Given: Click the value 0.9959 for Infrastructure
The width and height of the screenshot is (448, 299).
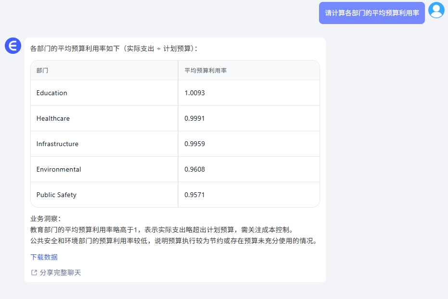Looking at the screenshot, I should tap(194, 144).
